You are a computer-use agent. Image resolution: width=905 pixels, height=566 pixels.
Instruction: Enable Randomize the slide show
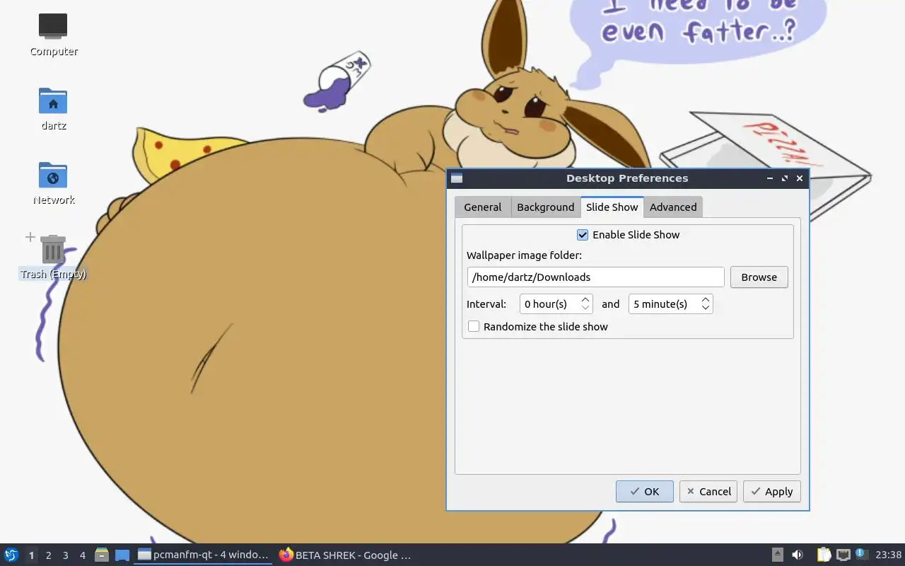[x=474, y=326]
